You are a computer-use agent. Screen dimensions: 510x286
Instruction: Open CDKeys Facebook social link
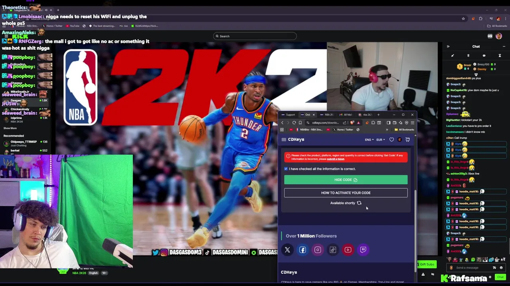coord(302,250)
